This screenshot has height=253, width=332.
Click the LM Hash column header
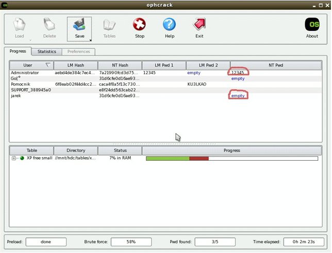76,65
